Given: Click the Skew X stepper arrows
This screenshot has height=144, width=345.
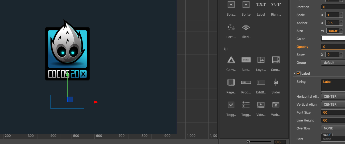Looking at the screenshot, I should [341, 55].
